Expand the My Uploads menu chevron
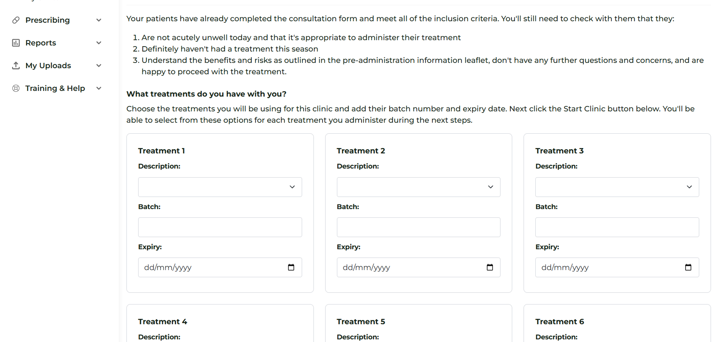The width and height of the screenshot is (714, 342). click(99, 66)
